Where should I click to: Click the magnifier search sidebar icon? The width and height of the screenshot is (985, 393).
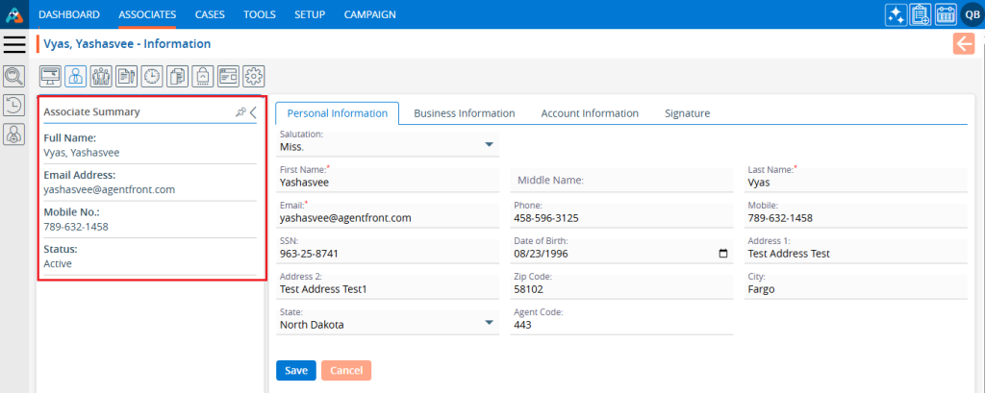click(x=14, y=76)
